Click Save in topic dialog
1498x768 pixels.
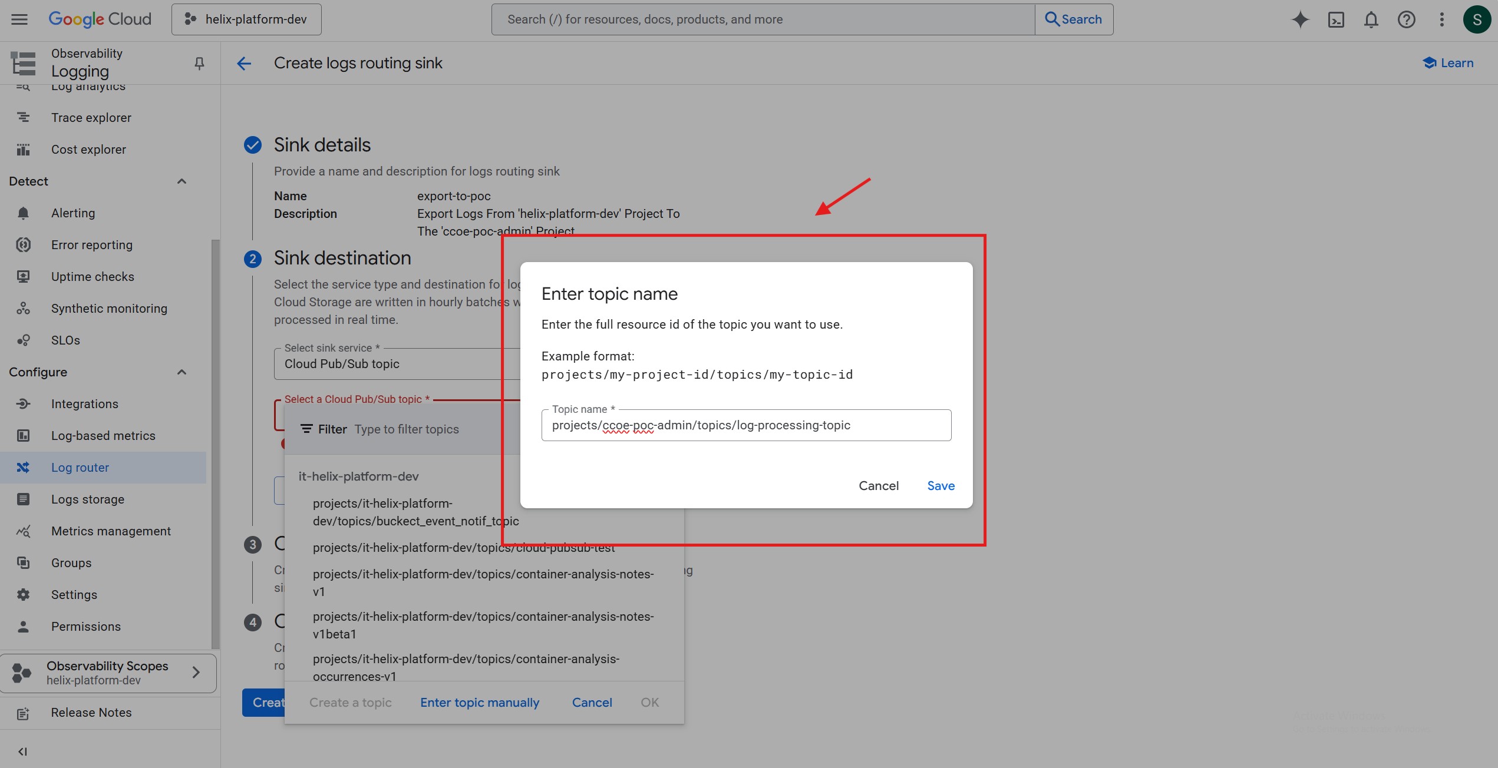tap(941, 486)
